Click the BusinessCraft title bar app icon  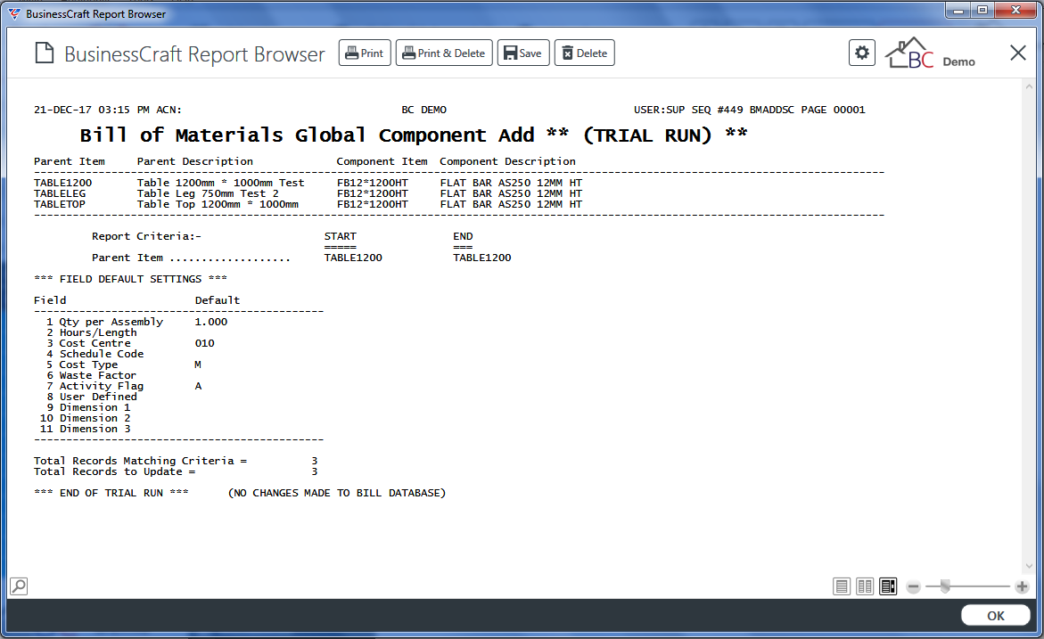click(x=14, y=13)
